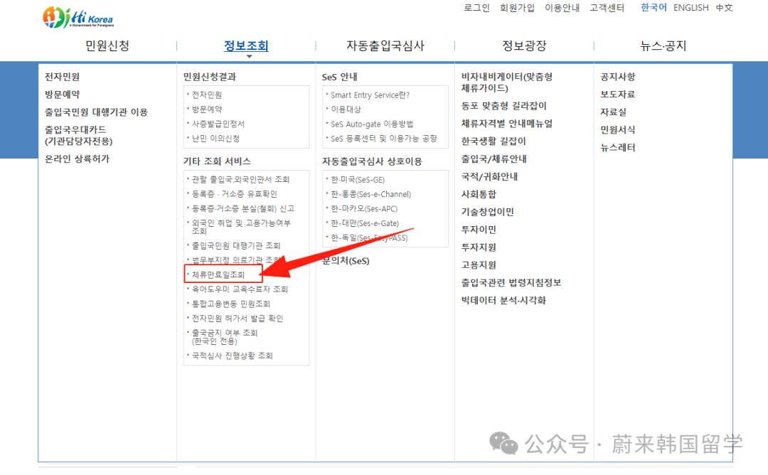
Task: Open 출입국우대카드 (기관담당자전용)
Action: pos(78,136)
